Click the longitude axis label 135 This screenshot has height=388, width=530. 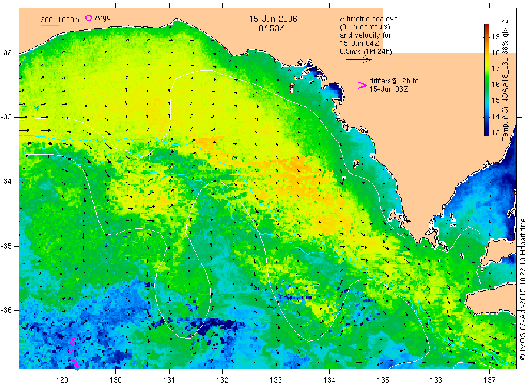(x=383, y=380)
